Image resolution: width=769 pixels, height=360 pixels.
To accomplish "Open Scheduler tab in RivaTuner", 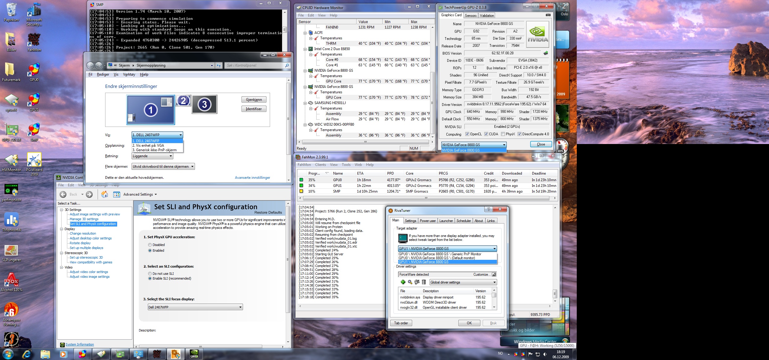I will coord(464,221).
